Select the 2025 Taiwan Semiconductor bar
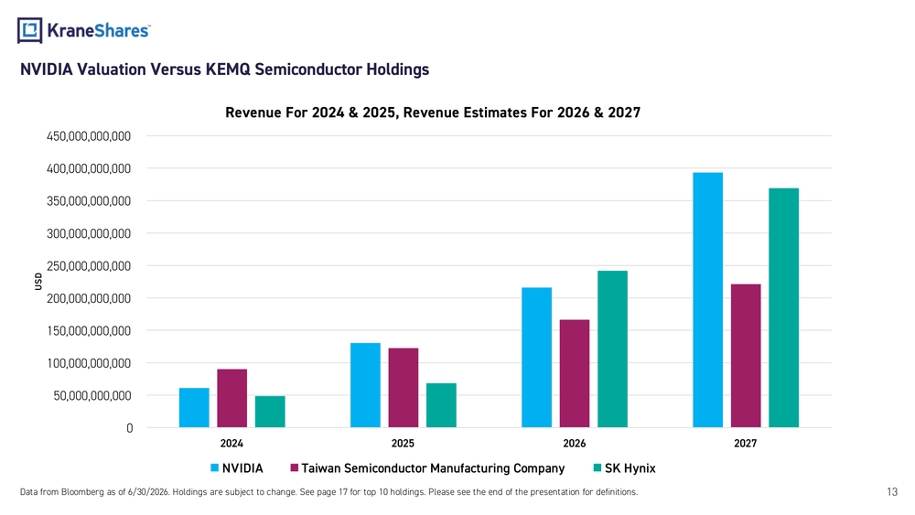The image size is (915, 515). tap(404, 388)
